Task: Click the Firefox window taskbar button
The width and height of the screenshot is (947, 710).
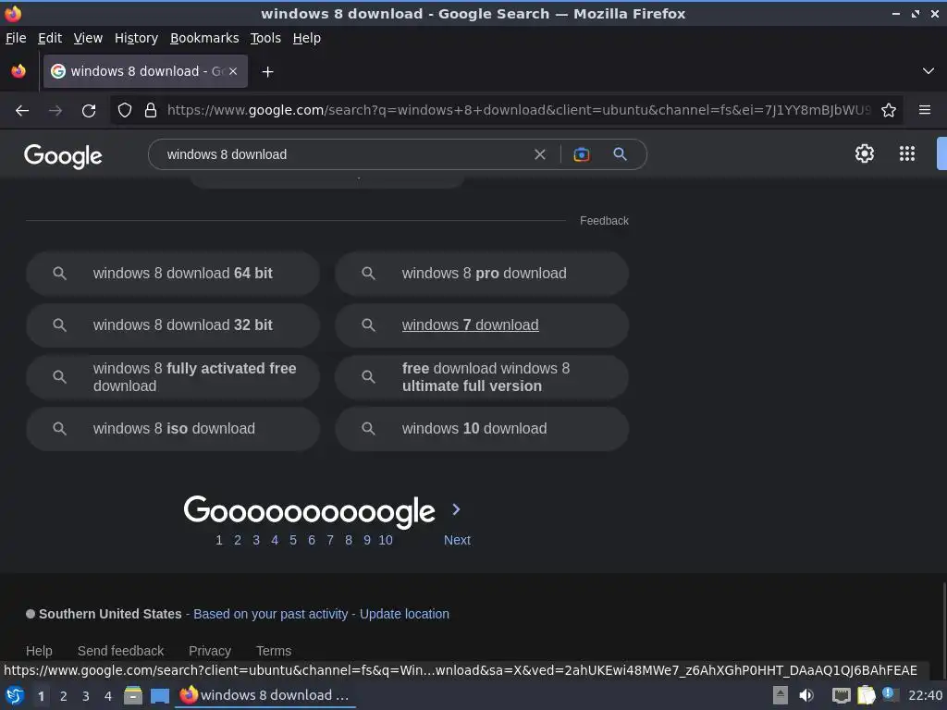Action: (x=265, y=695)
